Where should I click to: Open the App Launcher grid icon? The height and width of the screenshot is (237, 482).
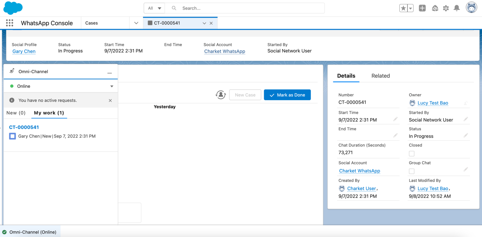coord(10,23)
